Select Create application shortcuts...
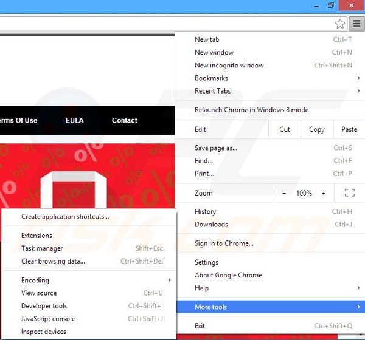The width and height of the screenshot is (365, 340). pos(89,217)
